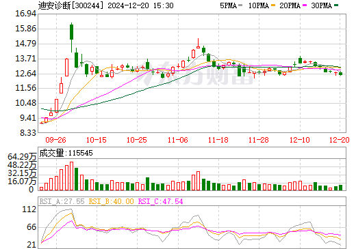Click the 11-06 date axis label

(178, 140)
